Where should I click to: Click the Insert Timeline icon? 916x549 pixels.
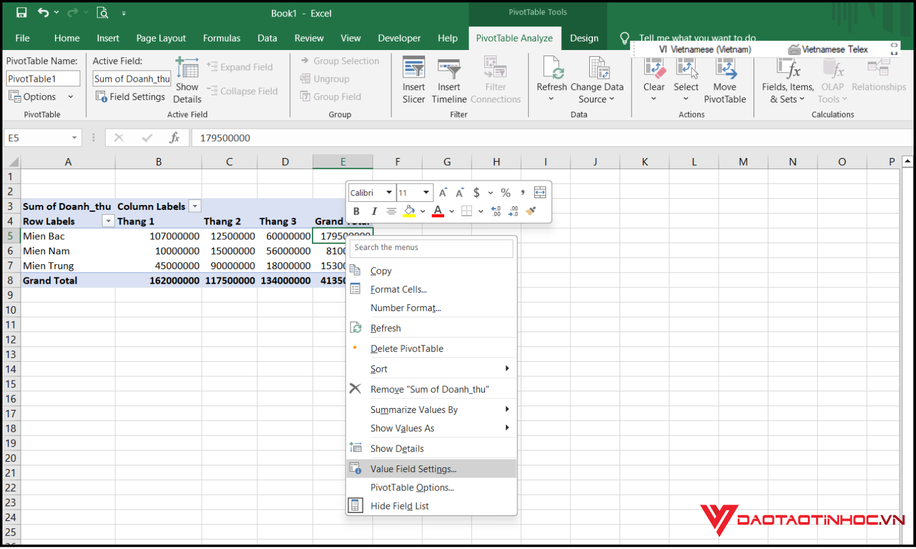click(449, 78)
